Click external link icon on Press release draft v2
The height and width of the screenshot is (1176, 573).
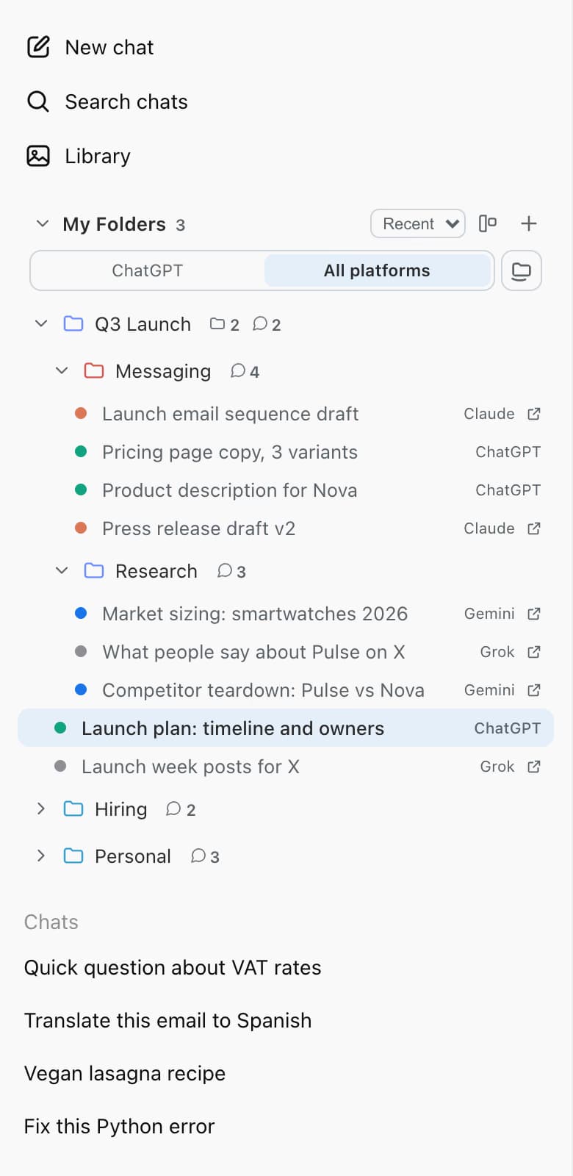tap(534, 528)
